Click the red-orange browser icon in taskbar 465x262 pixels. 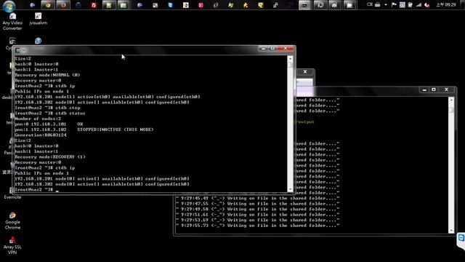[x=63, y=5]
